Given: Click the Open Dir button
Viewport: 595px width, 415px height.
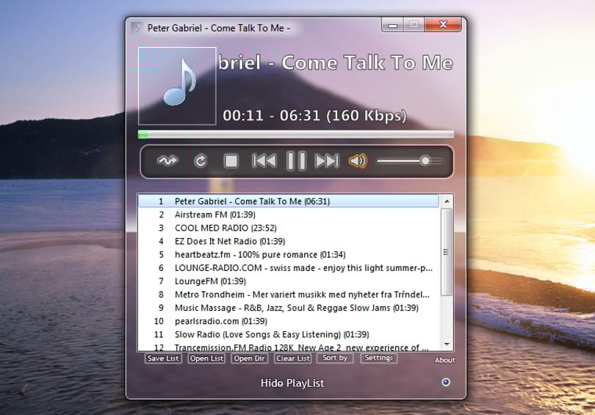Looking at the screenshot, I should point(249,358).
